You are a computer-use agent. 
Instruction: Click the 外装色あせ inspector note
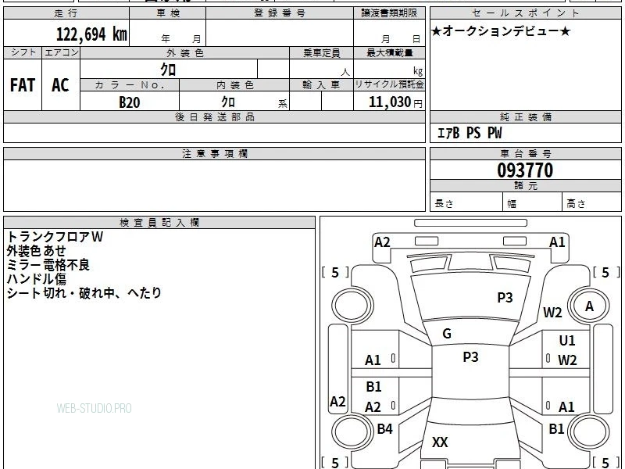pyautogui.click(x=36, y=251)
